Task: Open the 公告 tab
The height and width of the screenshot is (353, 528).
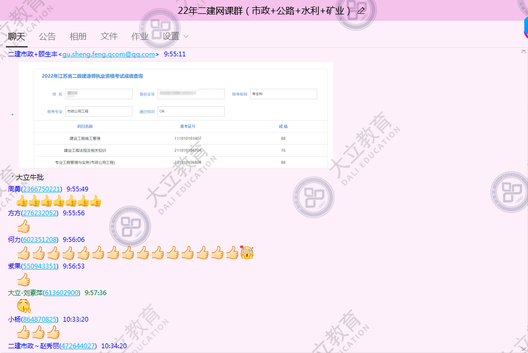Action: [x=47, y=36]
